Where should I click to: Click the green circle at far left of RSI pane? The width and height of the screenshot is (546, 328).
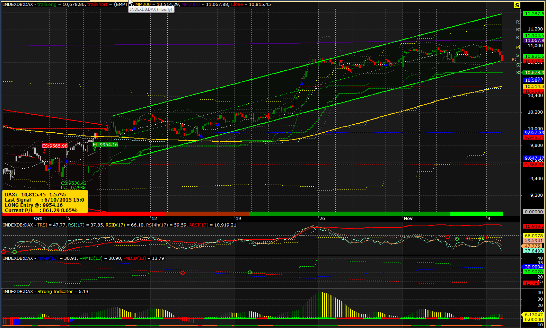[x=15, y=252]
